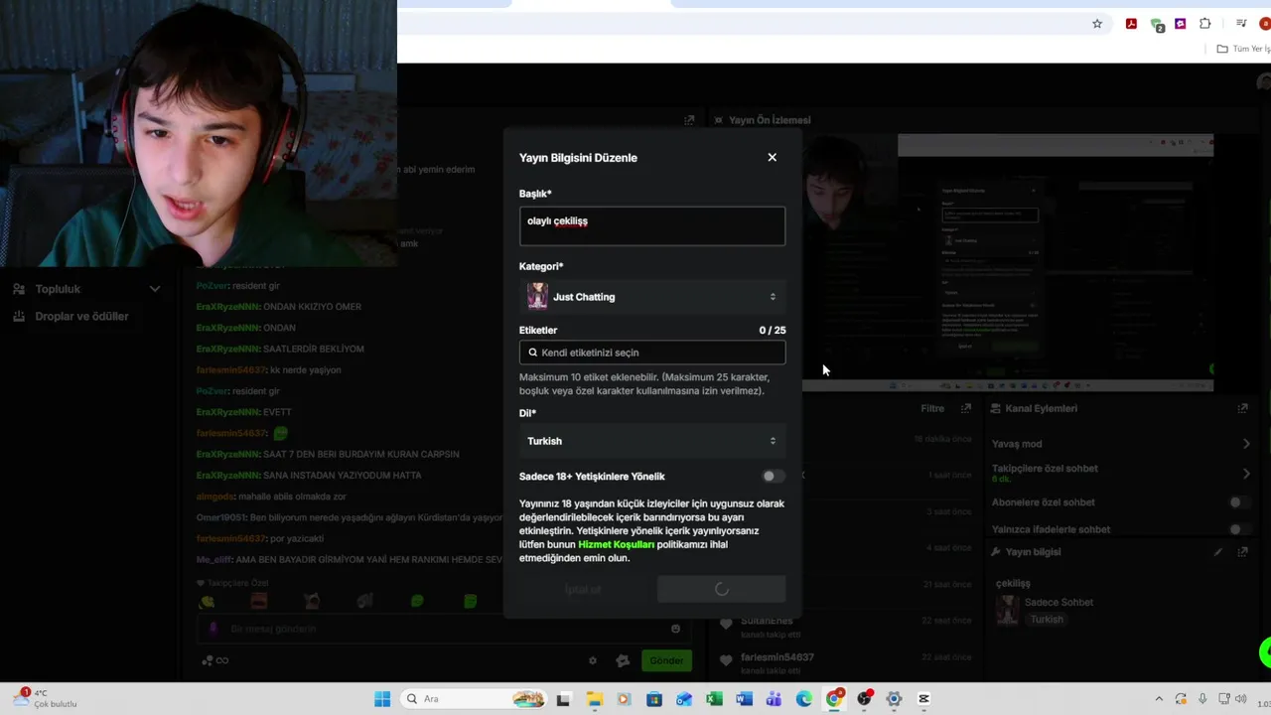Viewport: 1271px width, 715px height.
Task: Pop out the chat panel
Action: pyautogui.click(x=689, y=120)
